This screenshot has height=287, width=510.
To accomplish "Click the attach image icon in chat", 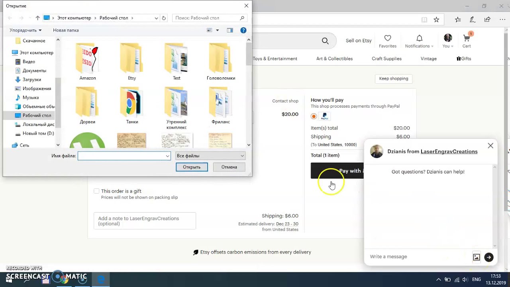I will click(x=477, y=258).
